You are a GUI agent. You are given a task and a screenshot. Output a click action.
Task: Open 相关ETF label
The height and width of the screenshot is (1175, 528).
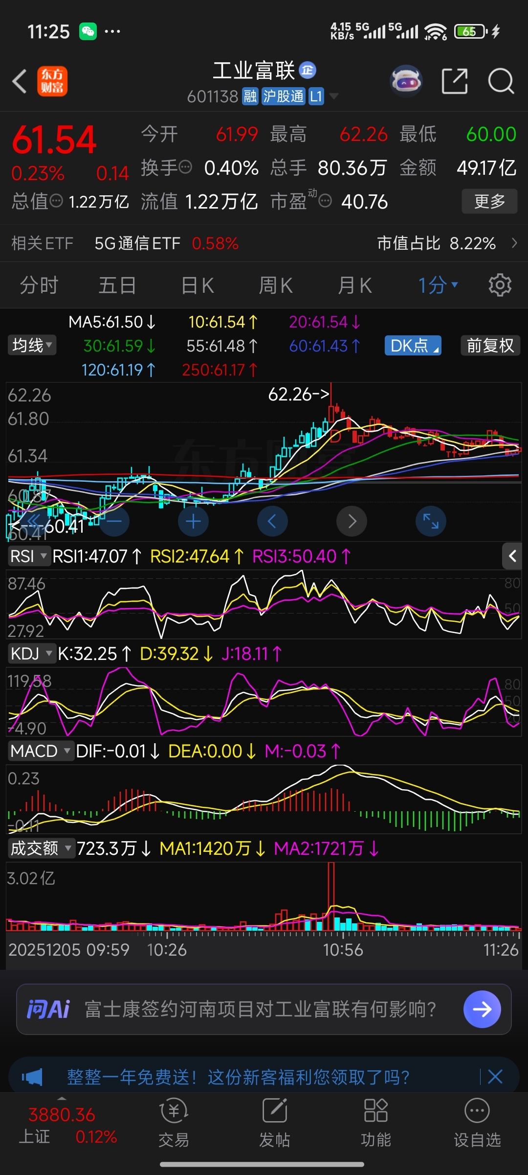(x=43, y=243)
